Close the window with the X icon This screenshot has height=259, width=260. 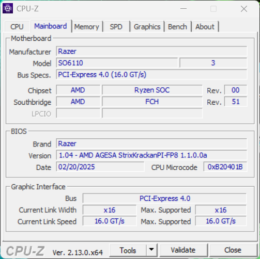pyautogui.click(x=244, y=9)
